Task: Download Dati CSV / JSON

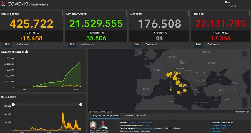Action: [218, 128]
